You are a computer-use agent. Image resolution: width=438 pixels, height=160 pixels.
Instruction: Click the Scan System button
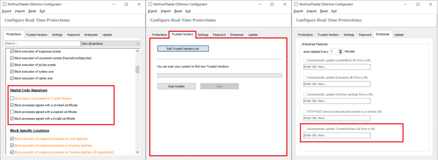[176, 86]
